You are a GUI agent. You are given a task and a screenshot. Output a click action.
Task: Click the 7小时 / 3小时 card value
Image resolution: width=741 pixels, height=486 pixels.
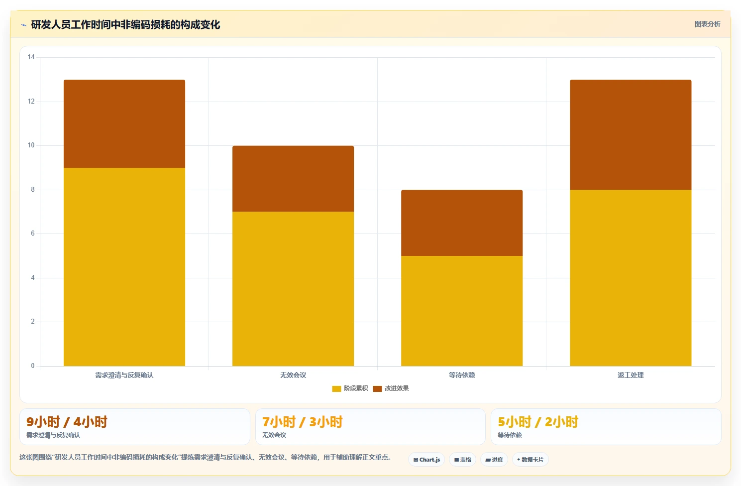click(303, 422)
